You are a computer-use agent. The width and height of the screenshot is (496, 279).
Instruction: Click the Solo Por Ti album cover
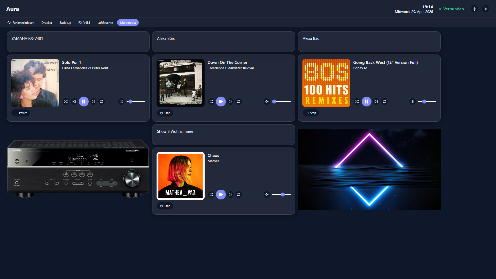point(35,83)
